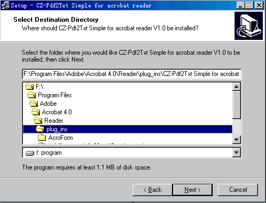Click the folder list scrollbar thumb
Screen dimensions: 266x203
(x=237, y=105)
